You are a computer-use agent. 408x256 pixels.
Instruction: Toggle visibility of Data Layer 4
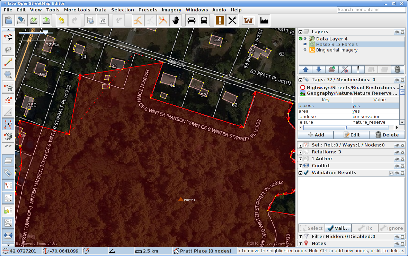[x=305, y=39]
